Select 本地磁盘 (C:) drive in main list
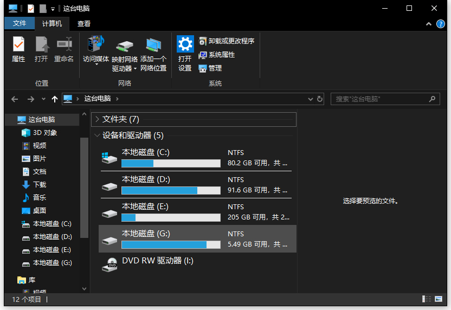 coord(197,158)
